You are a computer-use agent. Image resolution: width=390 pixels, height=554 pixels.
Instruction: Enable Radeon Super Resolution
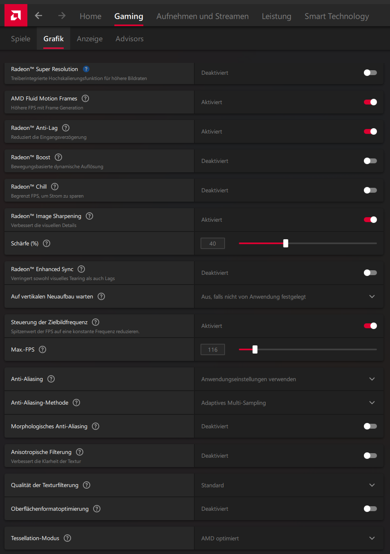pyautogui.click(x=370, y=73)
